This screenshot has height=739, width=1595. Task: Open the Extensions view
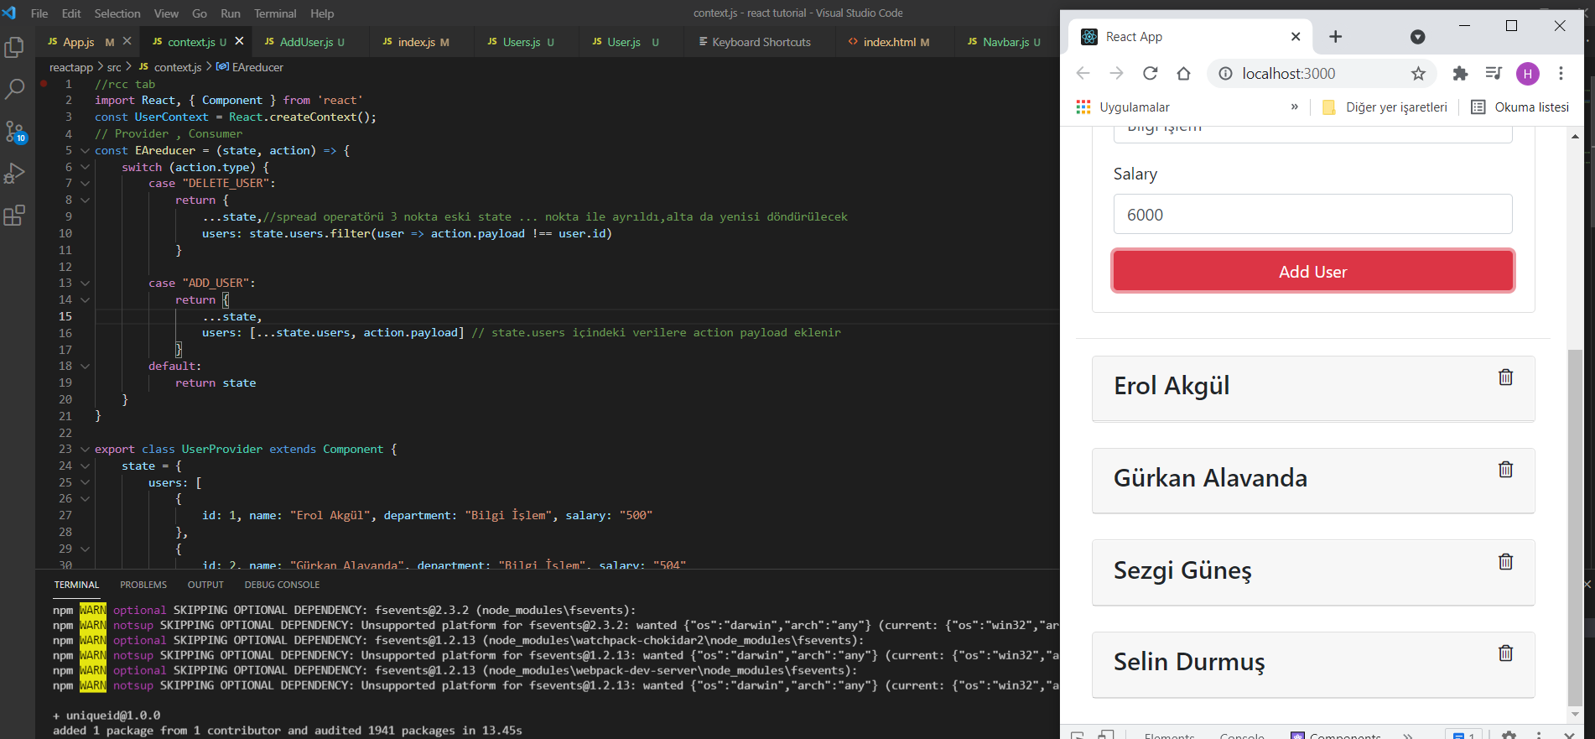click(x=14, y=216)
